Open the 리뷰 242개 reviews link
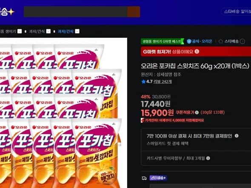This screenshot has width=251, height=188. [163, 81]
